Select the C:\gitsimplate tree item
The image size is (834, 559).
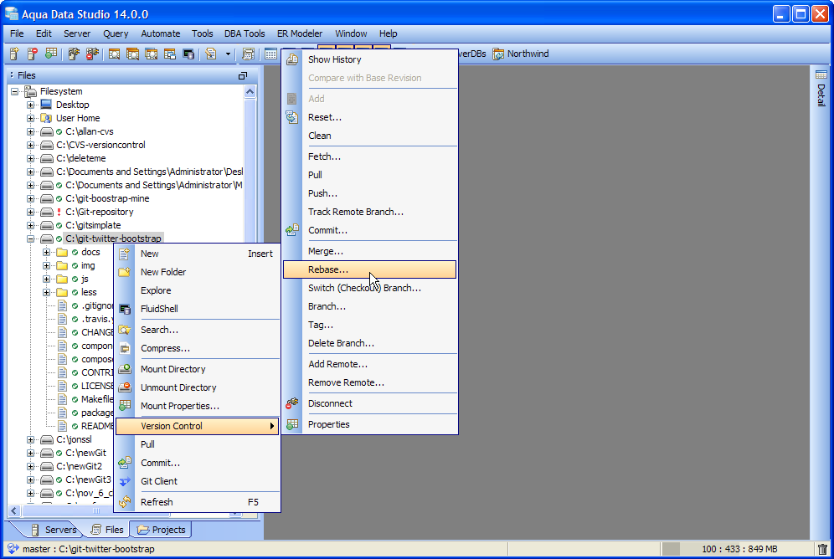[93, 225]
